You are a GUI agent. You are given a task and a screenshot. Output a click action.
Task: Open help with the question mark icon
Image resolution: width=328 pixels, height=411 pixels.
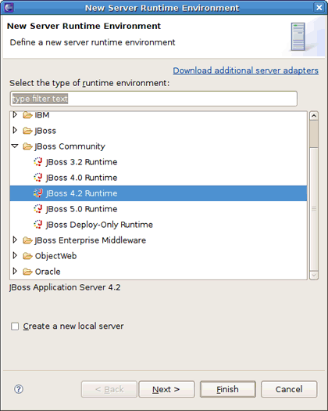click(19, 389)
